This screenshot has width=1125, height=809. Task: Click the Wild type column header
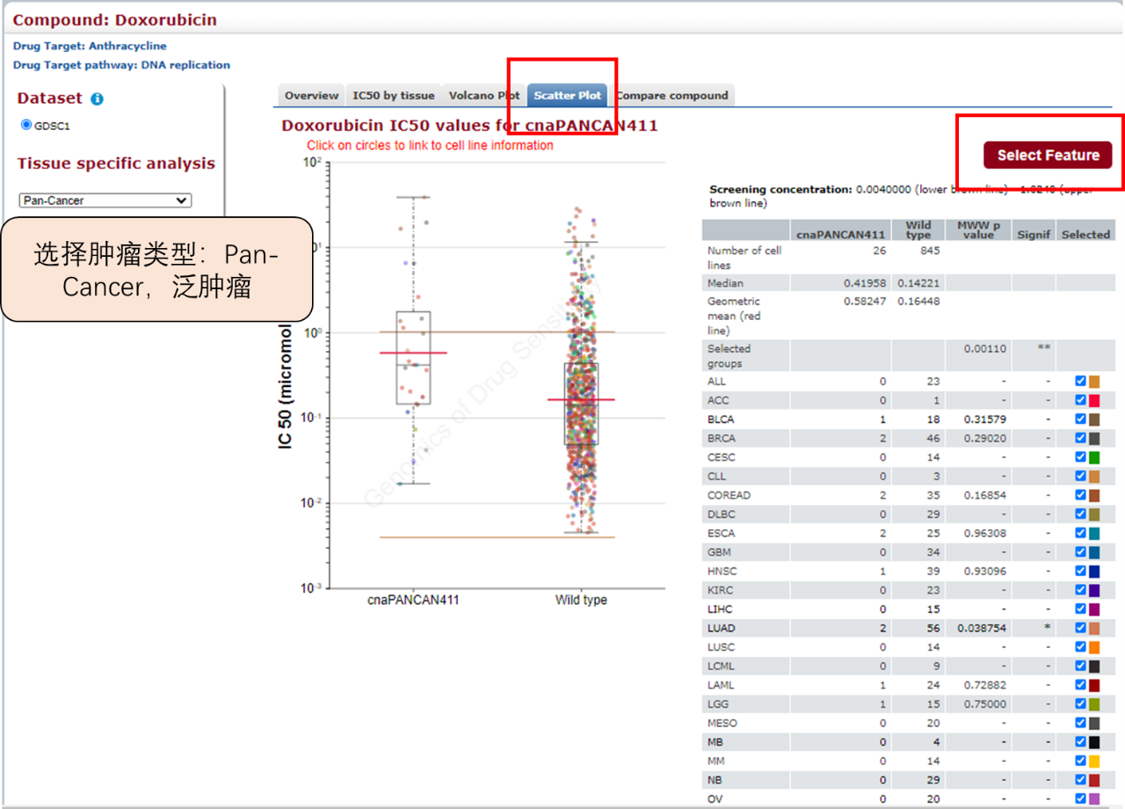point(918,230)
